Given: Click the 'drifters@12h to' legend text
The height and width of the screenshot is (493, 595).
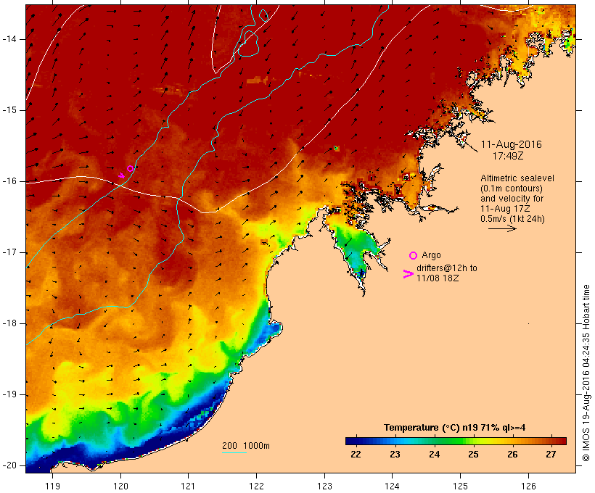Looking at the screenshot, I should tap(447, 268).
